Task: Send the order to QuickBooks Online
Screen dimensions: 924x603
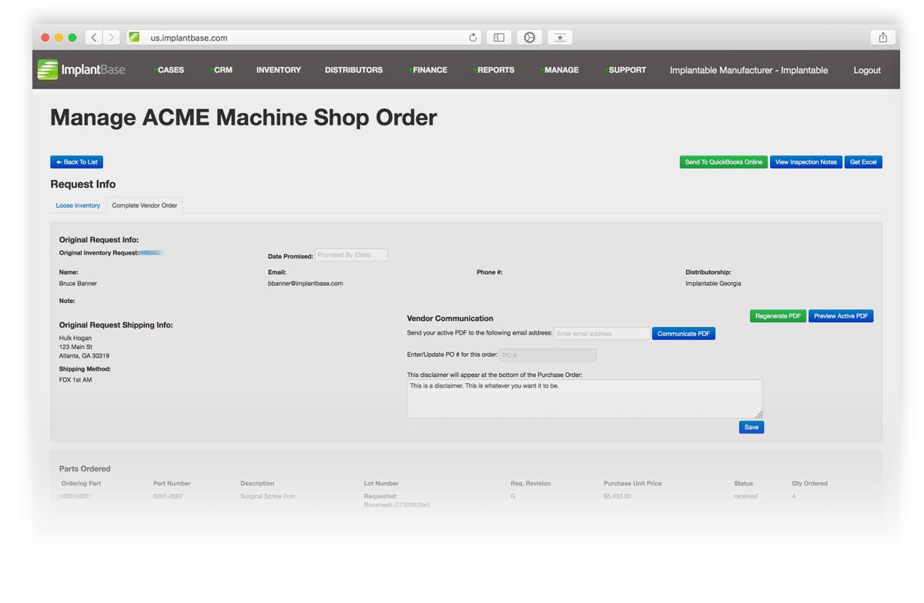Action: [x=723, y=162]
